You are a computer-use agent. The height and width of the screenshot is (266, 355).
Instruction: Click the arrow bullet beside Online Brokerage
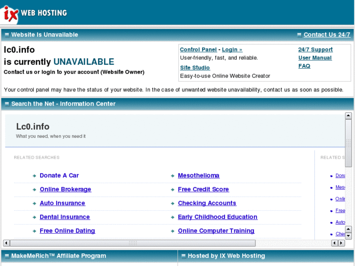click(x=34, y=190)
